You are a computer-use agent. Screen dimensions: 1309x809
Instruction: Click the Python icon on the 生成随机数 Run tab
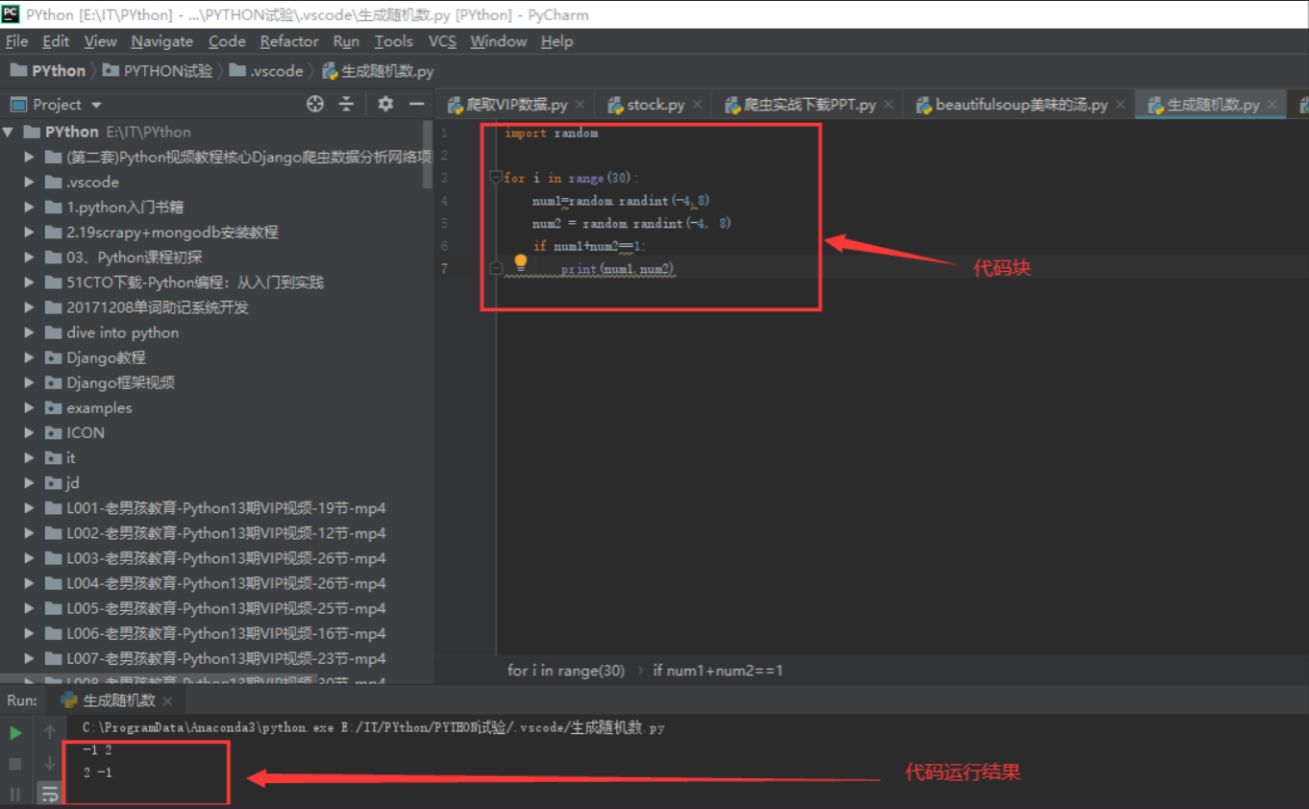tap(69, 700)
